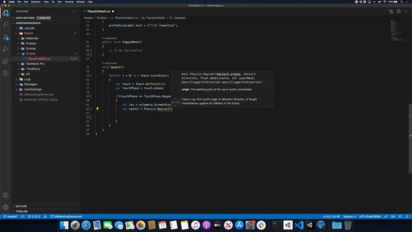Collapse the Assets folder

click(46, 33)
